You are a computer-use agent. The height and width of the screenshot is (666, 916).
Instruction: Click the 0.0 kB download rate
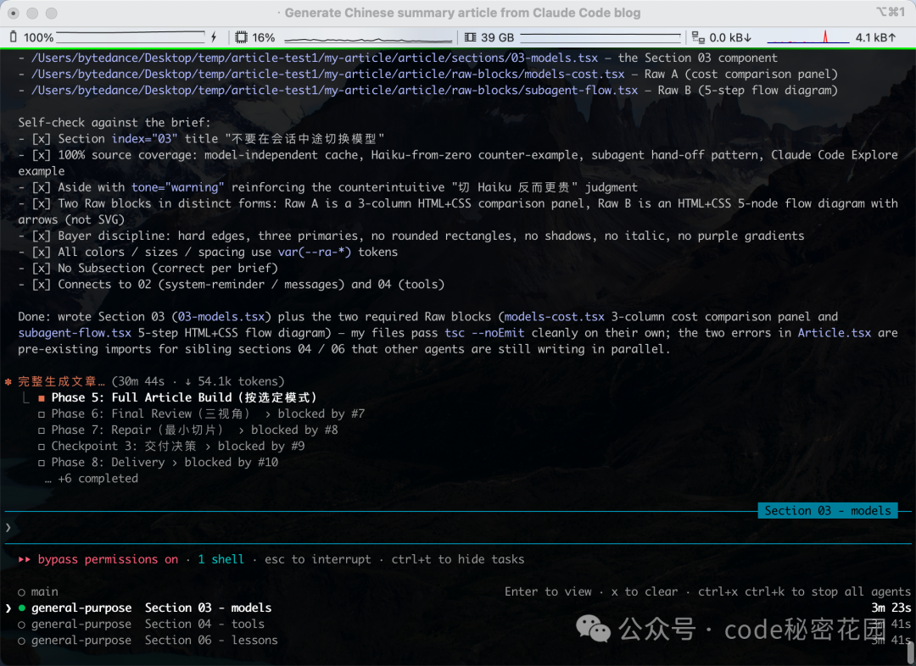point(730,37)
